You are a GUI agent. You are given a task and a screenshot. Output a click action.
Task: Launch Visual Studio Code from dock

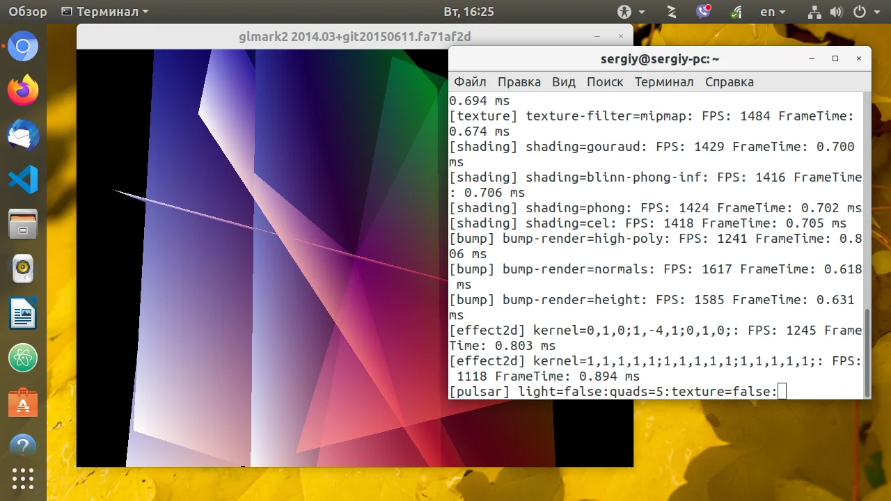coord(23,180)
